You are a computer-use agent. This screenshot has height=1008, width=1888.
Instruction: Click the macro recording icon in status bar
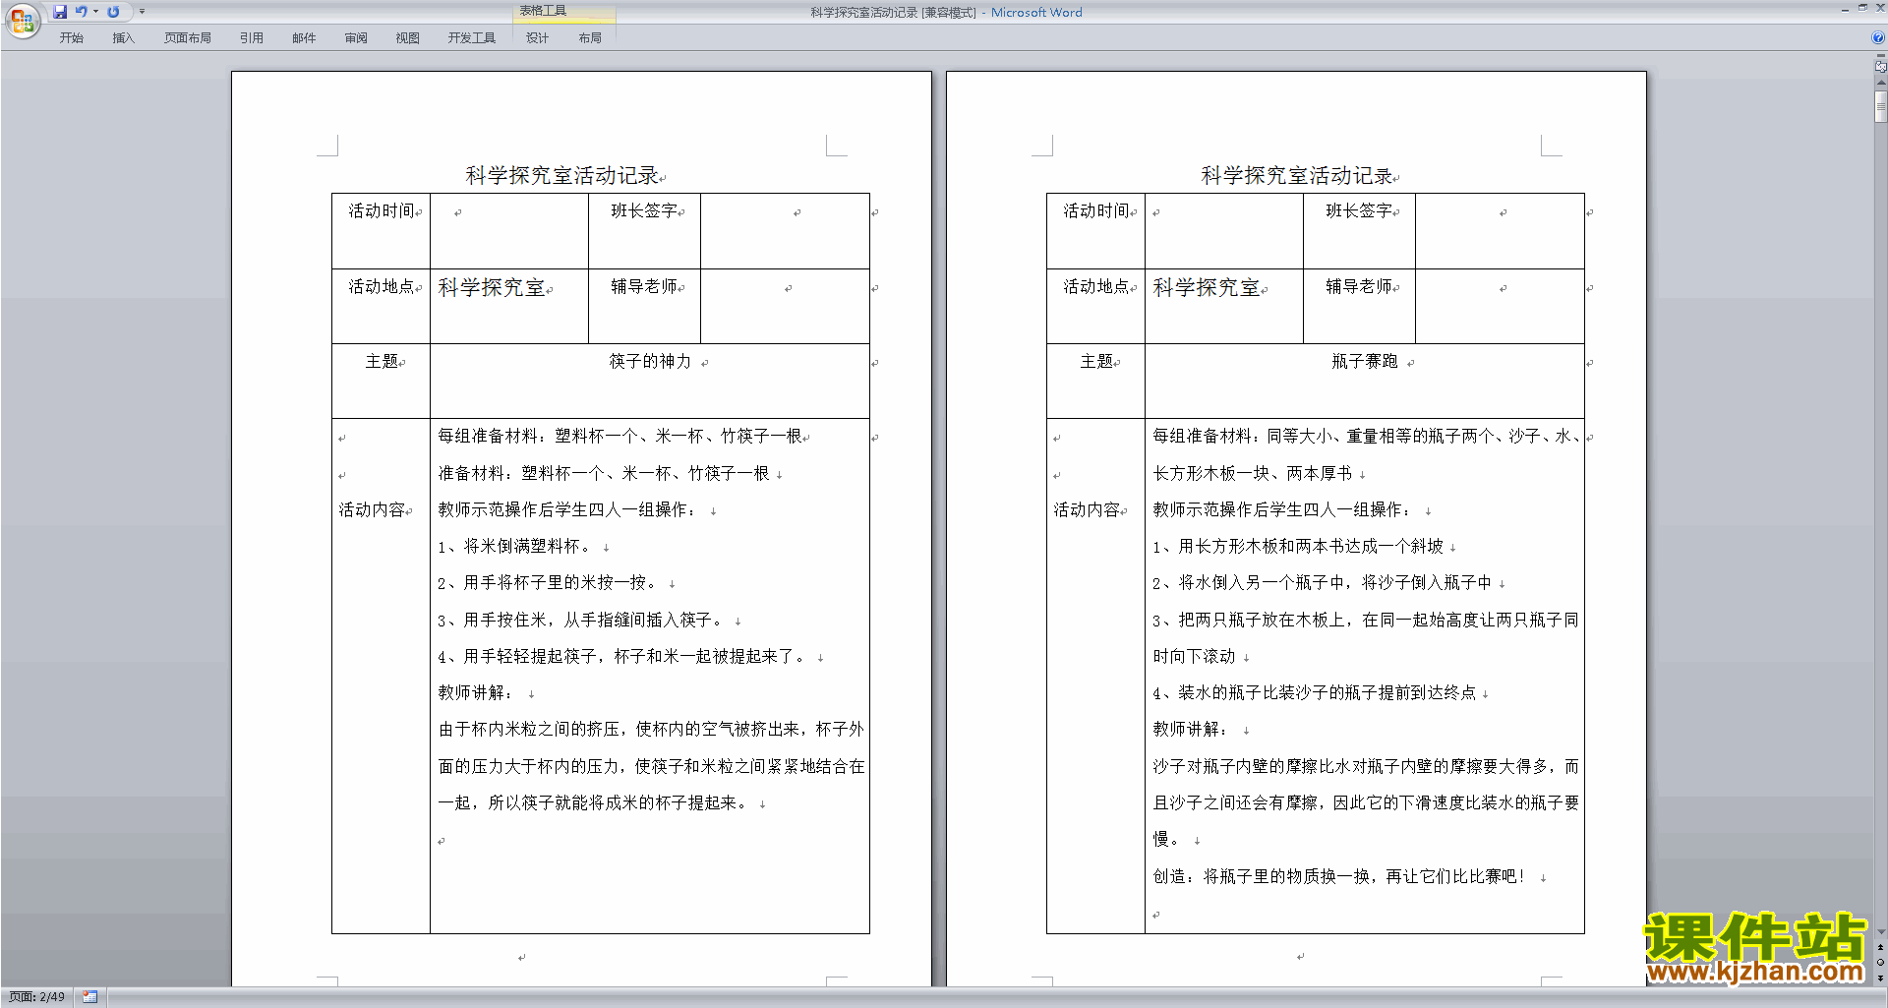[89, 997]
